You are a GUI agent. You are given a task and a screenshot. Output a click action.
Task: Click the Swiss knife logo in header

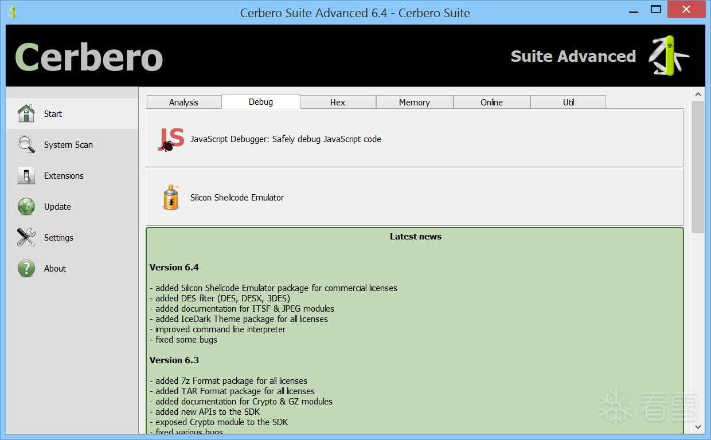(669, 56)
